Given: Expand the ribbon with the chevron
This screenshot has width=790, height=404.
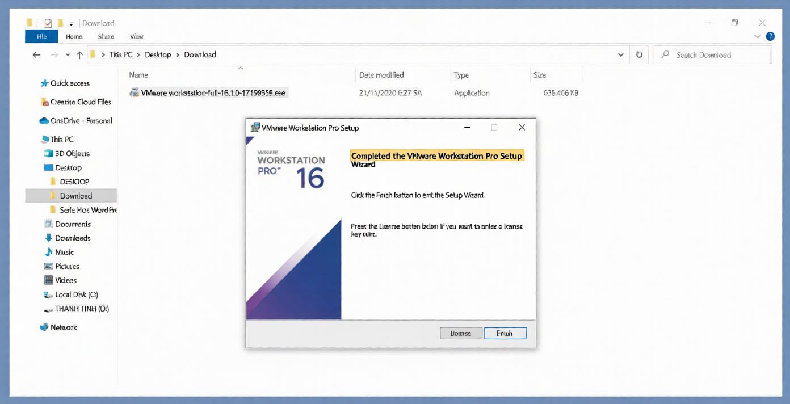Looking at the screenshot, I should (758, 36).
